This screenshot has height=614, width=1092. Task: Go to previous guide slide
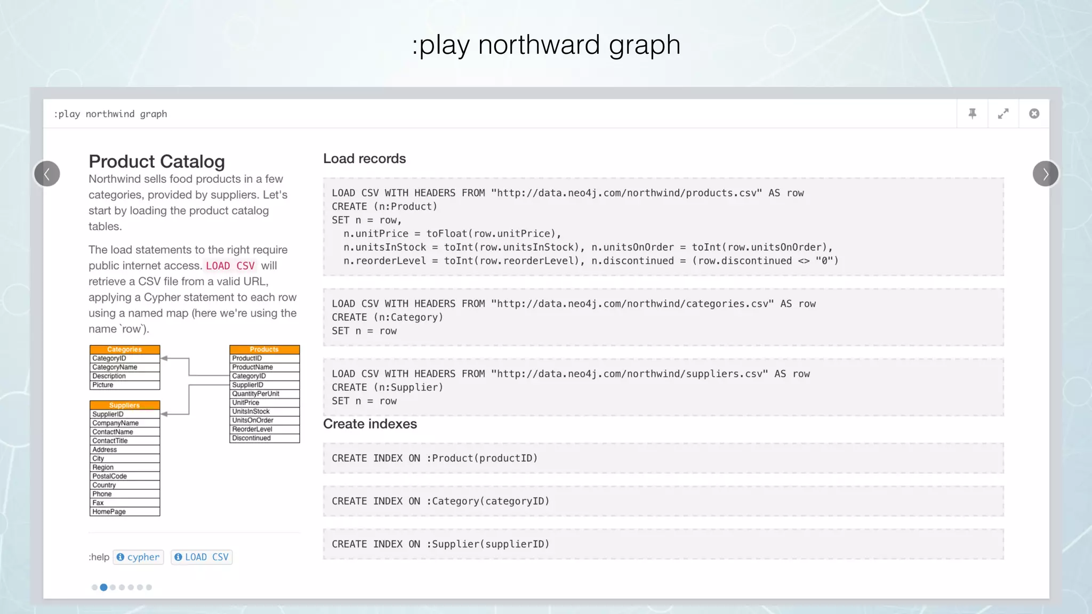[47, 174]
